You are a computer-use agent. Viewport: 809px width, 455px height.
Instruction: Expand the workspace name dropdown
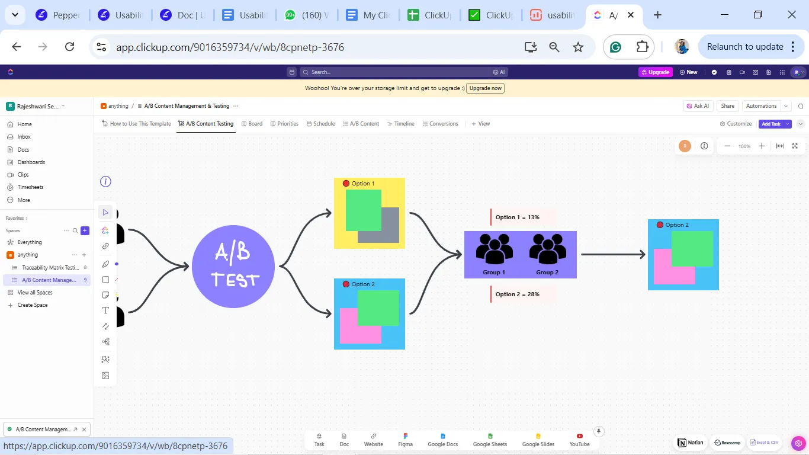[63, 106]
